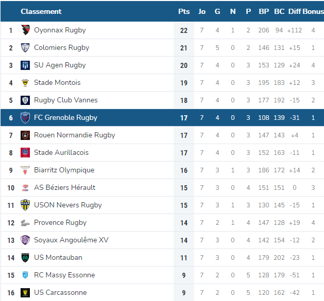The image size is (324, 301).
Task: Click the Stade Aurillacois red logo
Action: tap(25, 153)
